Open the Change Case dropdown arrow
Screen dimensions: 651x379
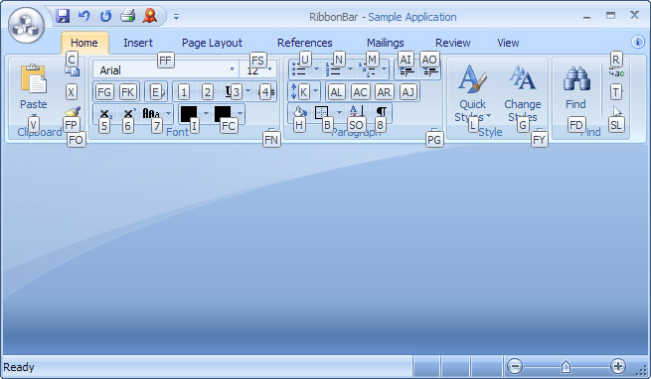(x=168, y=113)
